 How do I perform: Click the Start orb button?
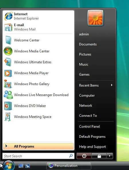click(x=9, y=165)
